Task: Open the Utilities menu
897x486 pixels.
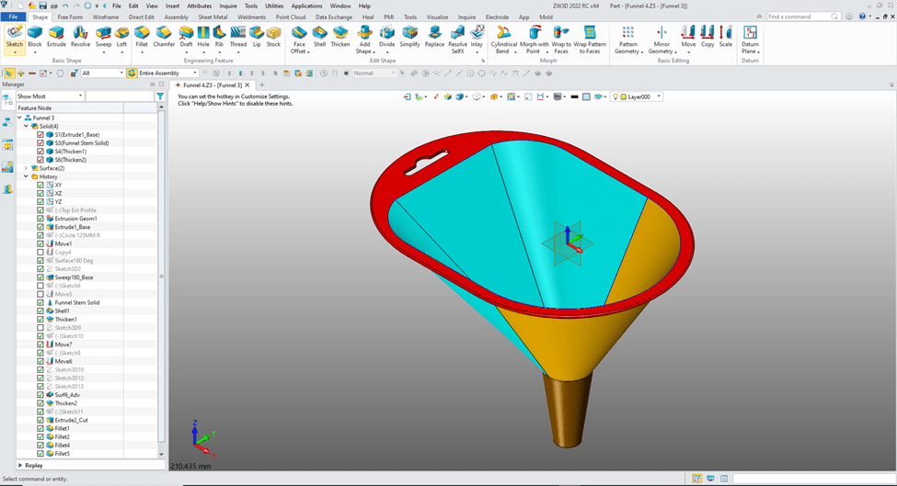Action: coord(274,6)
